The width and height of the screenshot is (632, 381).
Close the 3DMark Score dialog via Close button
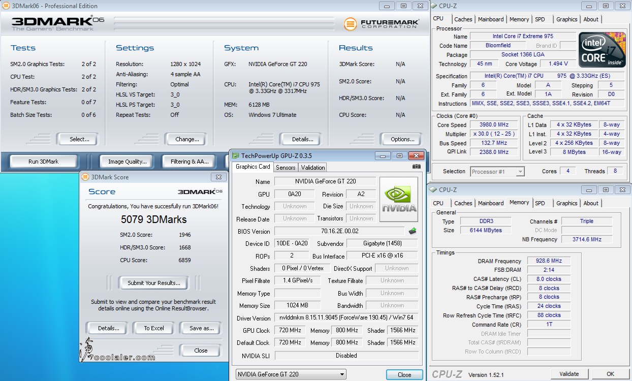[x=201, y=351]
